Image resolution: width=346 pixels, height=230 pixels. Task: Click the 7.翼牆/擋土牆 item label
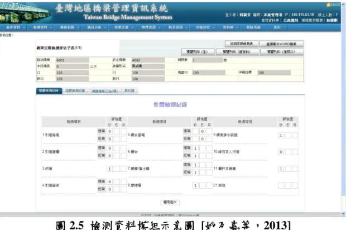(x=138, y=169)
